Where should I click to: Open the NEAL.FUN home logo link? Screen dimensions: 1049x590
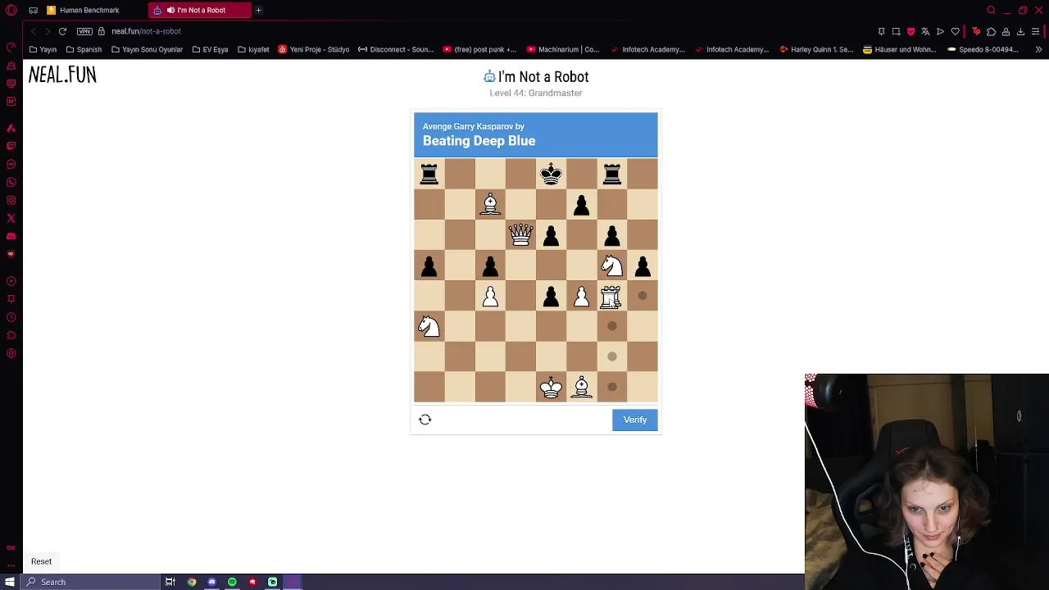(x=62, y=75)
